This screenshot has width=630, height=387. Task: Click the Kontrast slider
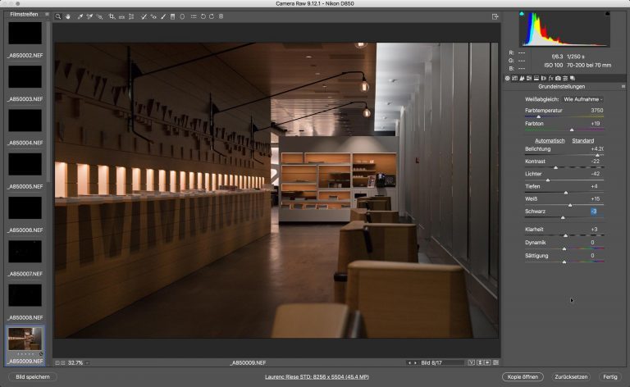pyautogui.click(x=564, y=167)
